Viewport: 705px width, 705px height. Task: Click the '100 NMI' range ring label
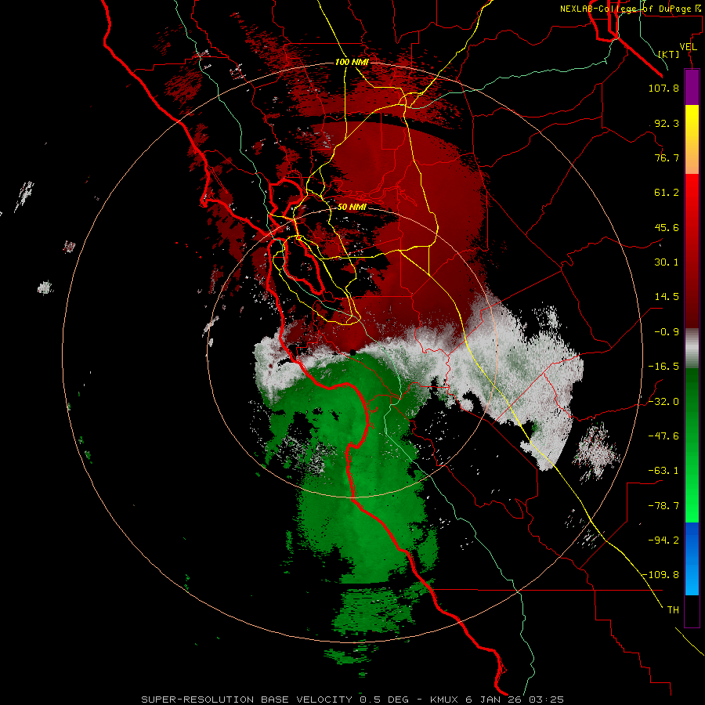pyautogui.click(x=352, y=62)
